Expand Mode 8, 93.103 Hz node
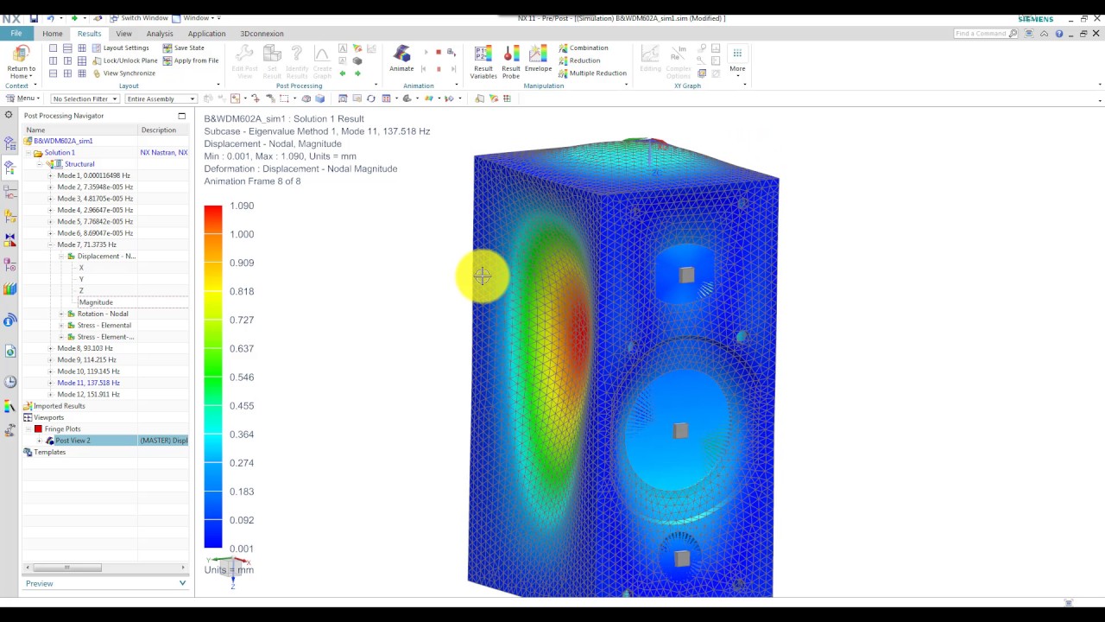 click(x=50, y=348)
